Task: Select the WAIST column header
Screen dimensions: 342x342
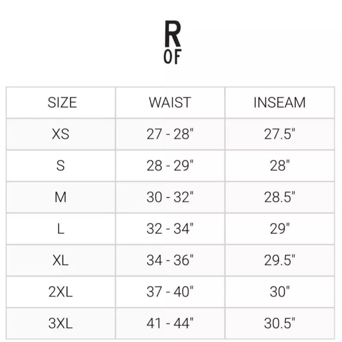Action: [x=170, y=102]
